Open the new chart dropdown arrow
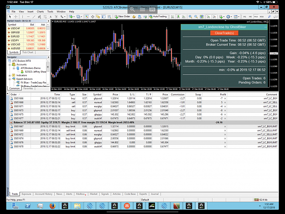 pyautogui.click(x=74, y=17)
